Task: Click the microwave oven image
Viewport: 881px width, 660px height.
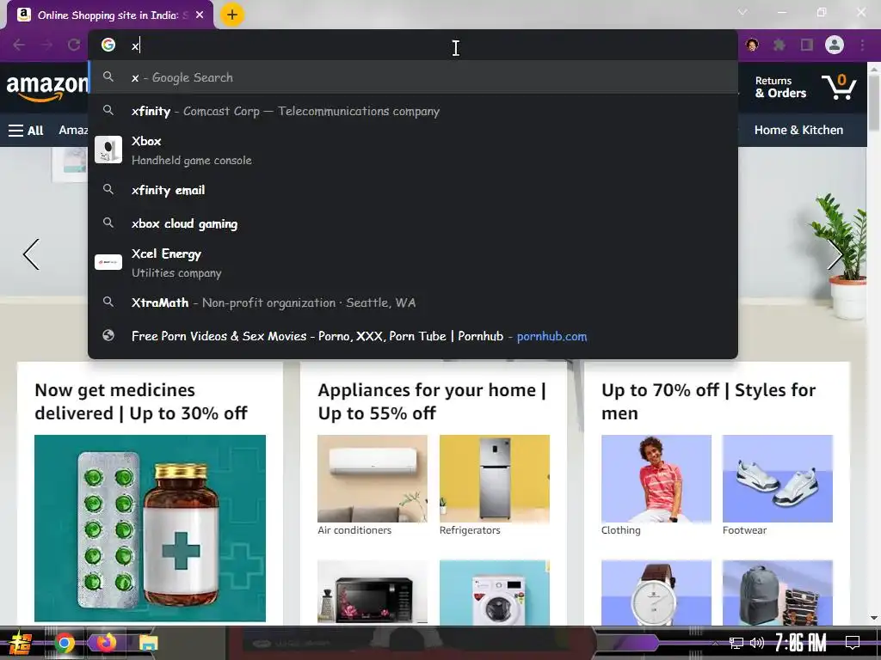Action: 372,592
